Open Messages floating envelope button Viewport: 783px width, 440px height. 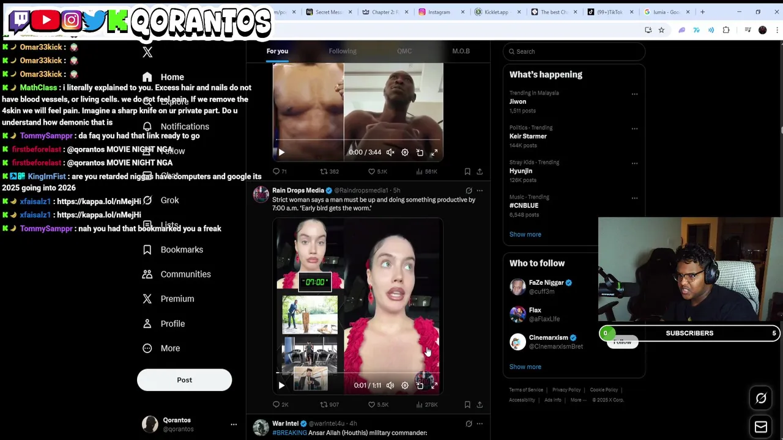[761, 427]
